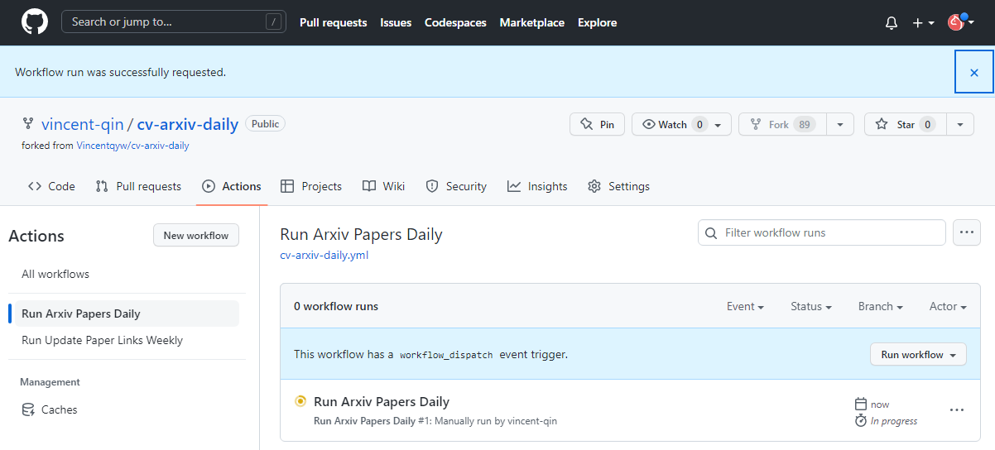Open the notifications bell
Screen dimensions: 995x450
coord(892,23)
